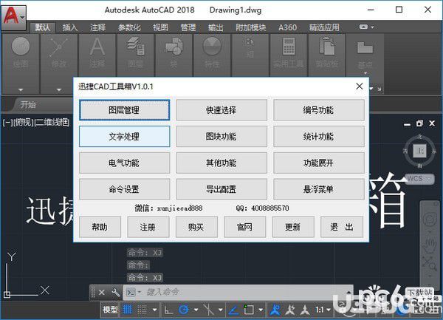
Task: Open the 组 group panel icon
Action: tap(250, 42)
